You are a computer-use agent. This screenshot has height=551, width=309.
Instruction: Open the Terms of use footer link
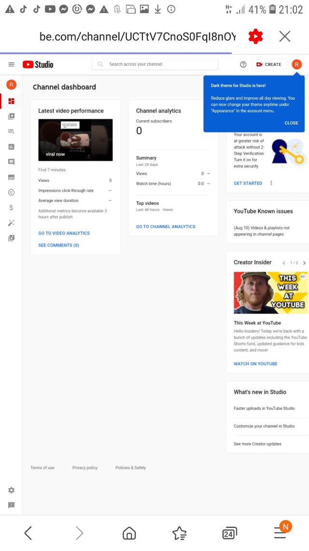coord(42,468)
